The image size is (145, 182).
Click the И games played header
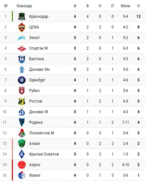[75, 6]
